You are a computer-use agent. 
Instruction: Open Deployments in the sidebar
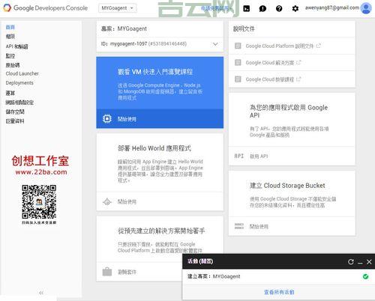(19, 83)
